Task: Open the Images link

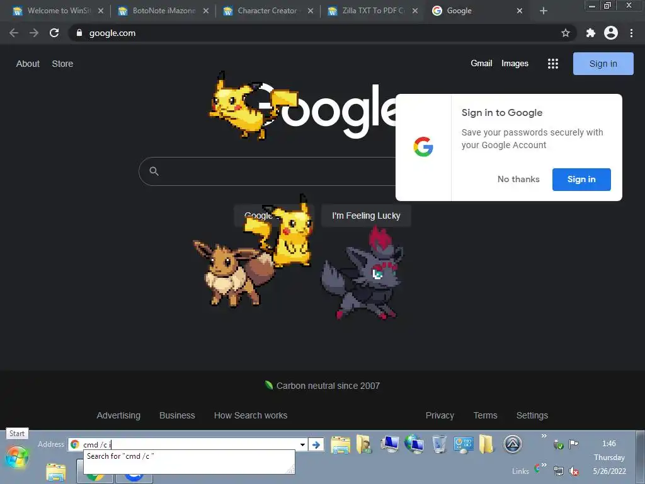Action: click(x=515, y=64)
